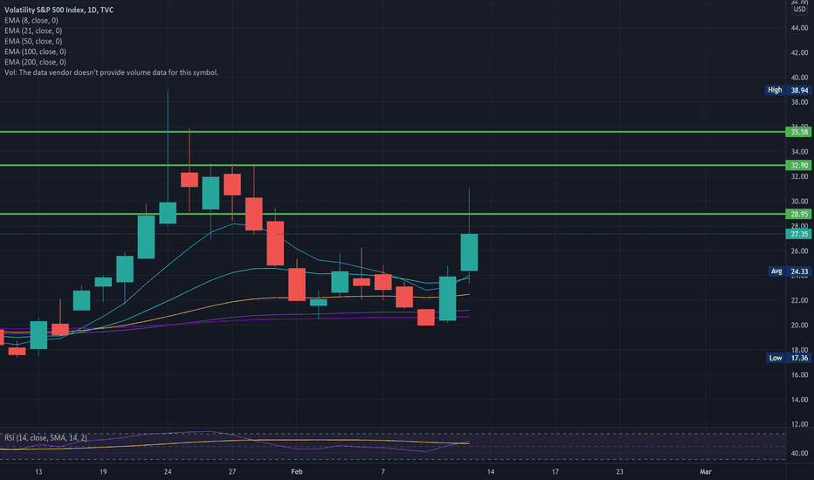Open the USD currency selector
Image resolution: width=814 pixels, height=480 pixels.
[799, 10]
